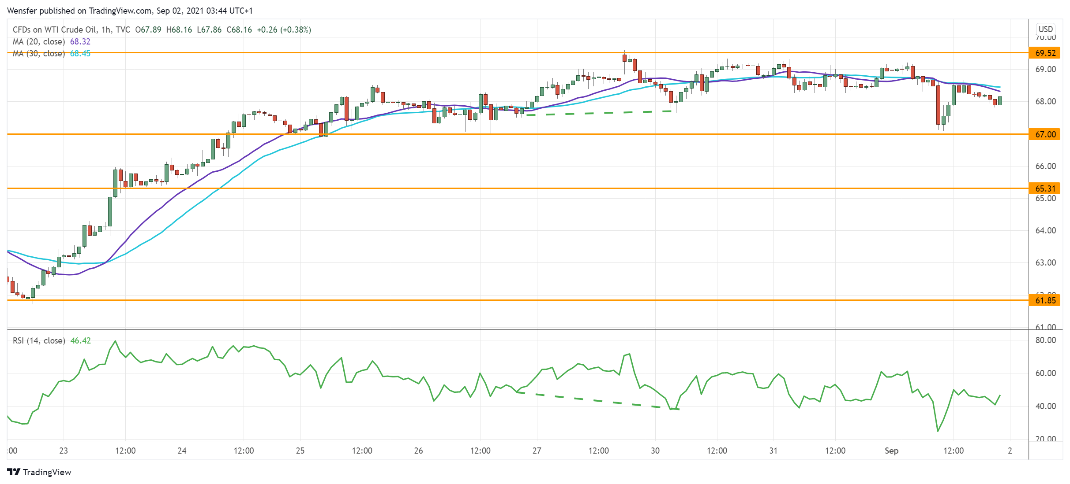
Task: Click the 1h timeframe in chart title
Action: (105, 30)
